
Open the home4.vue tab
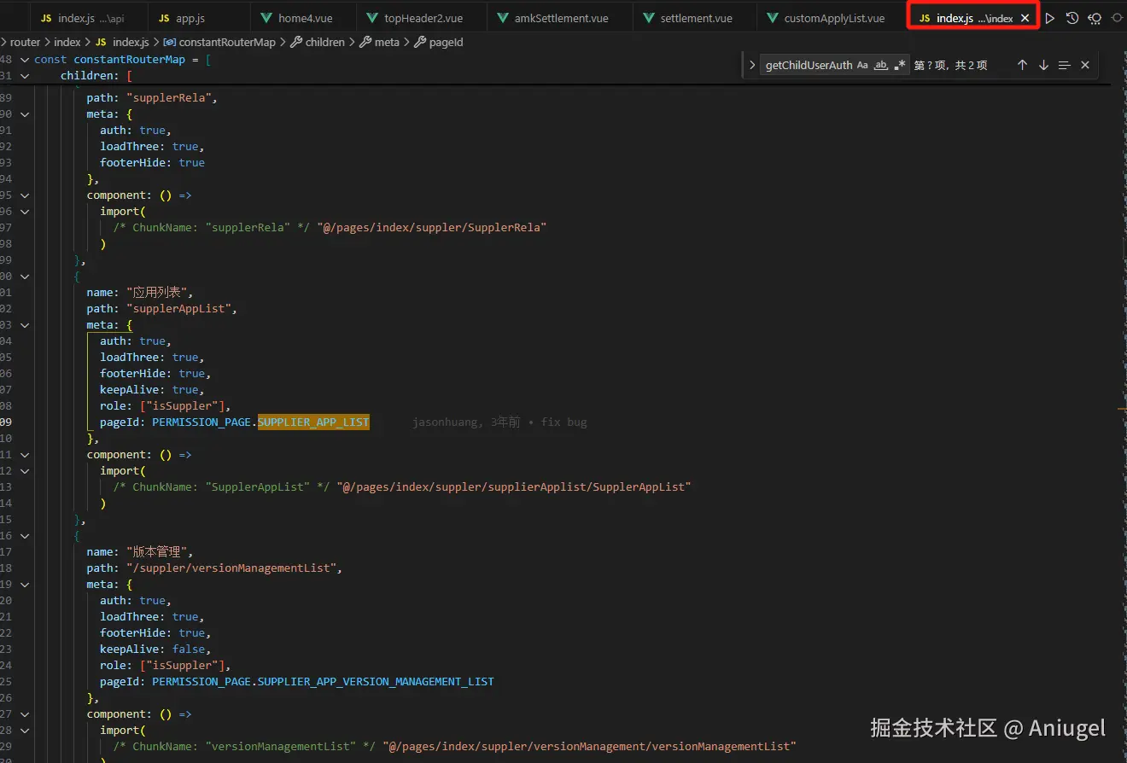(x=304, y=18)
